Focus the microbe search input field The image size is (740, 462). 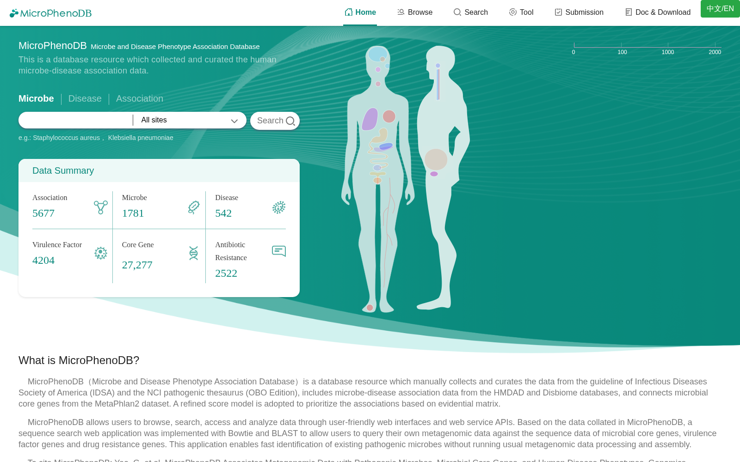click(75, 120)
